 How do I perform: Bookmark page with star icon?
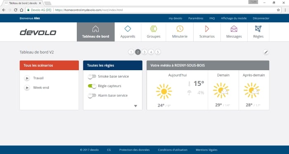point(278,10)
